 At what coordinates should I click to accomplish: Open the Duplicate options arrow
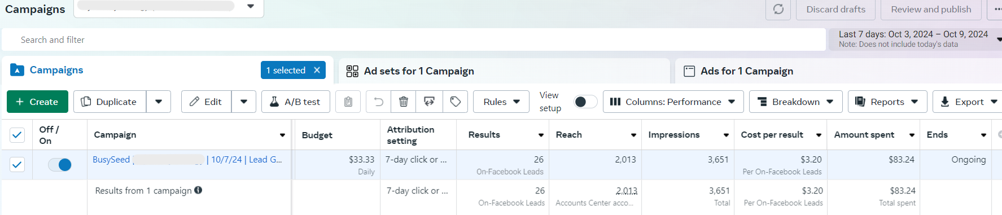[x=159, y=102]
